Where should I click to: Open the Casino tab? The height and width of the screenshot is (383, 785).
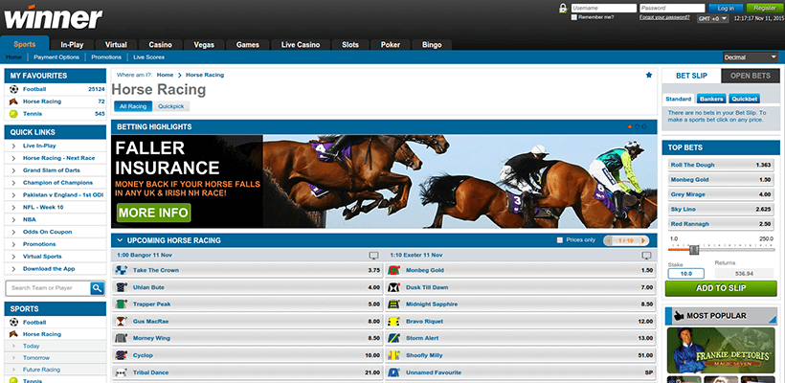[x=160, y=45]
